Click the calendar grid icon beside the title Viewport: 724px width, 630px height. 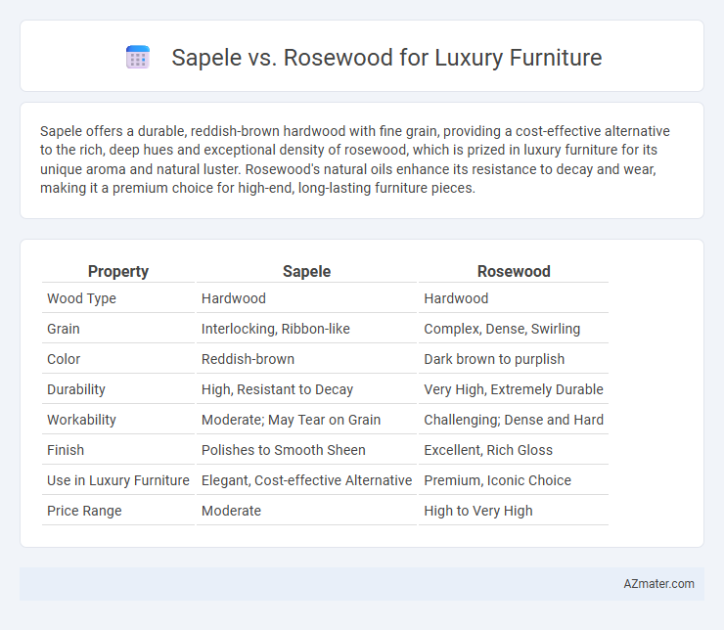138,58
